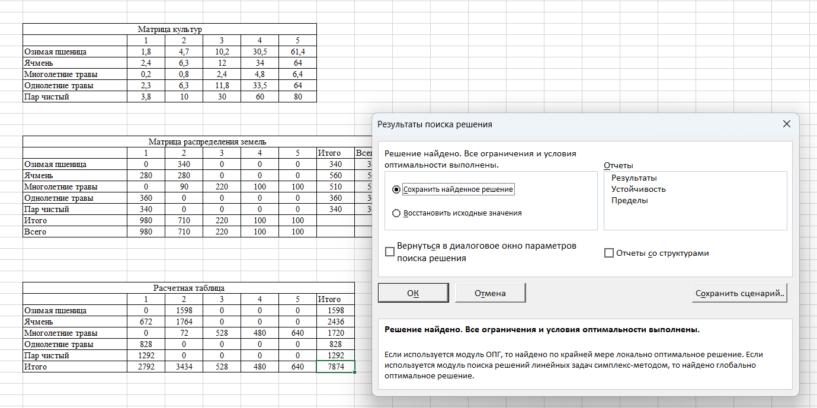This screenshot has height=408, width=817.
Task: Click Итого column header in Расчетная таблица
Action: pos(335,299)
